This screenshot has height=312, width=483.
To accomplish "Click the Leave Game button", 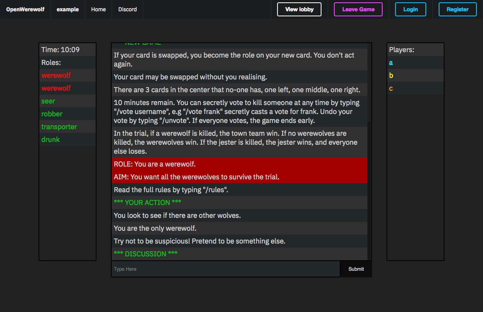I will pos(358,9).
